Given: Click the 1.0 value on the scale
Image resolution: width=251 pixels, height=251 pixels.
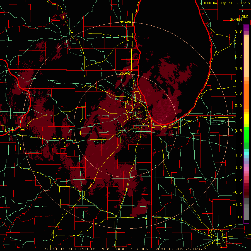Looking at the screenshot, I should (x=238, y=168).
